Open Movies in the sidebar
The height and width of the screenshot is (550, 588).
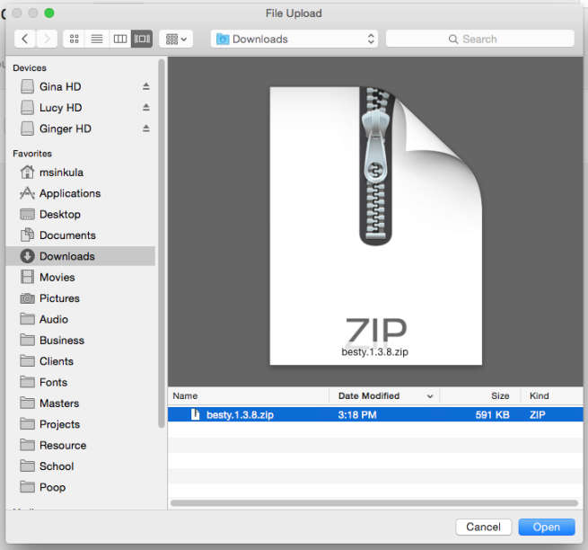point(81,278)
